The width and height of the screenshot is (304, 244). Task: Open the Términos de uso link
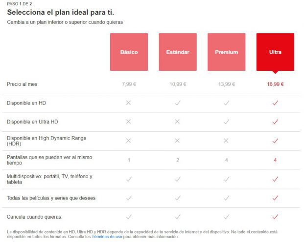107,237
